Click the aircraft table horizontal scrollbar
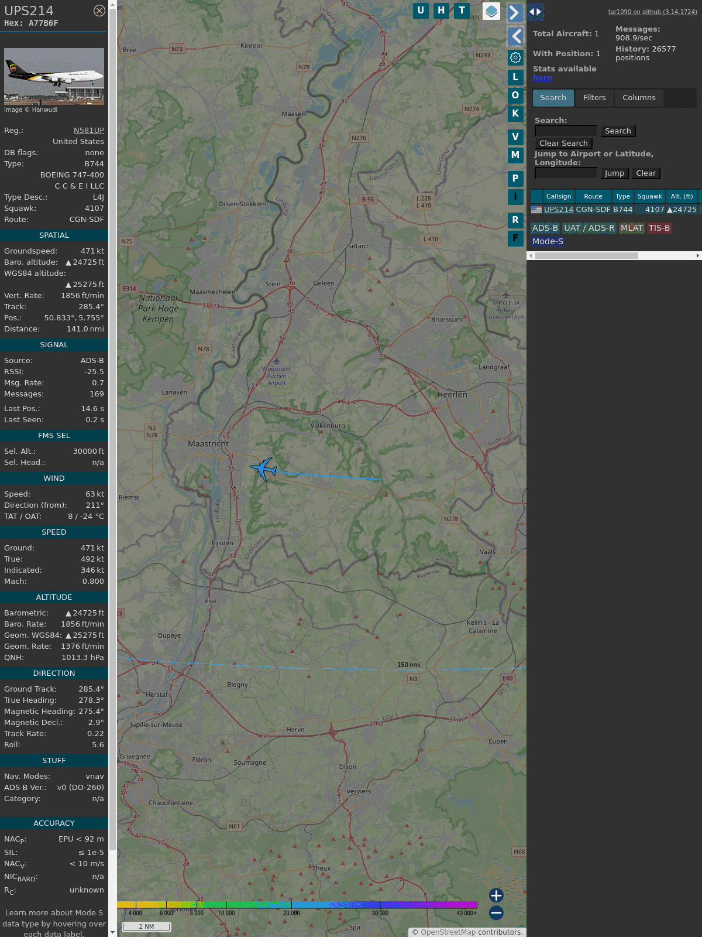 (x=586, y=255)
